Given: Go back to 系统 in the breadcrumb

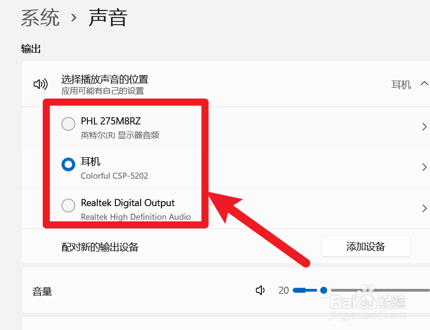Looking at the screenshot, I should click(40, 18).
